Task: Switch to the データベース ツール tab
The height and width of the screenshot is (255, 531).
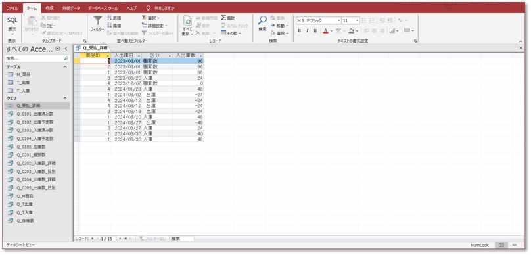Action: tap(103, 7)
